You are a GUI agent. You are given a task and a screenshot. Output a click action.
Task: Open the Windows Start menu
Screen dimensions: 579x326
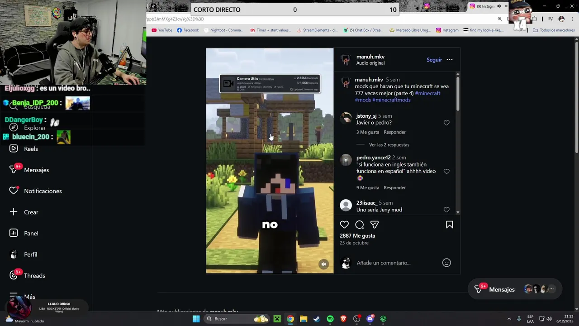pyautogui.click(x=196, y=319)
